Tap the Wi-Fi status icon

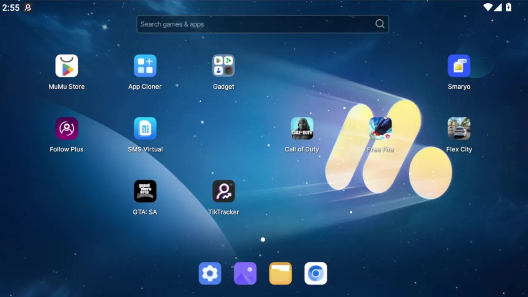tap(488, 7)
